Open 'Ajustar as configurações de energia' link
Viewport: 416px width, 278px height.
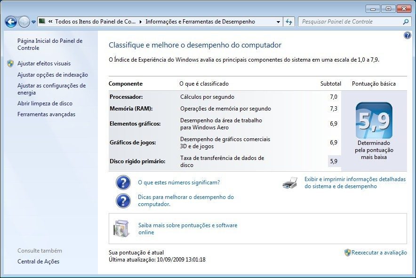click(x=51, y=89)
